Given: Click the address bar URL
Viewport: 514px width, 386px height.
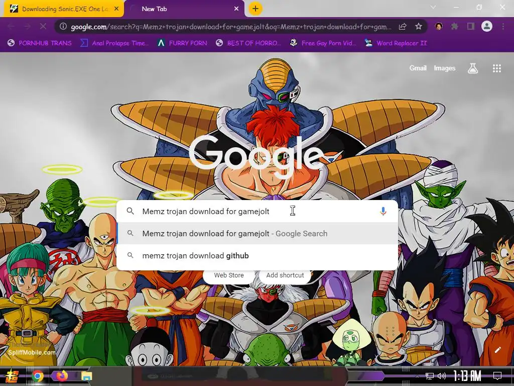Looking at the screenshot, I should coord(231,27).
